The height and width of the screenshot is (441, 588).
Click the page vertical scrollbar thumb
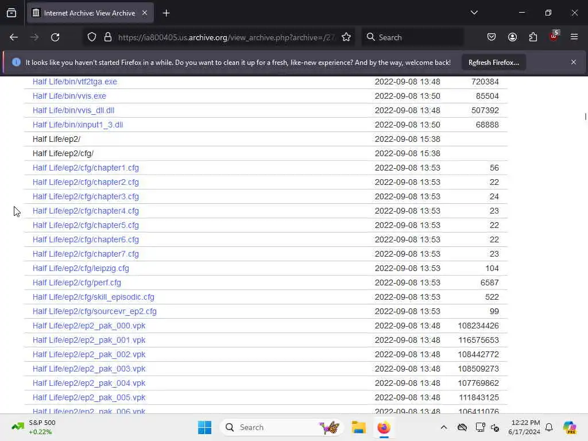click(x=585, y=117)
